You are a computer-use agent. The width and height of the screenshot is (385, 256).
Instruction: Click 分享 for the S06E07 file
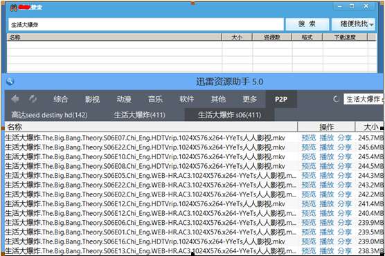(x=345, y=138)
